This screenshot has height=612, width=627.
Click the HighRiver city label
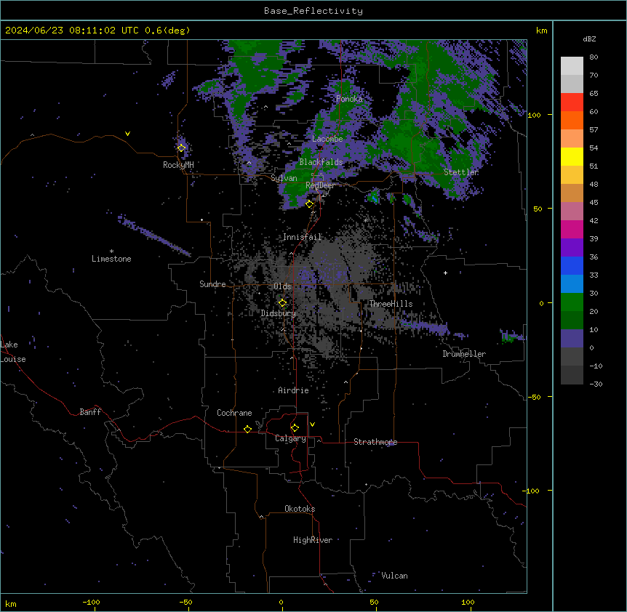coord(313,540)
